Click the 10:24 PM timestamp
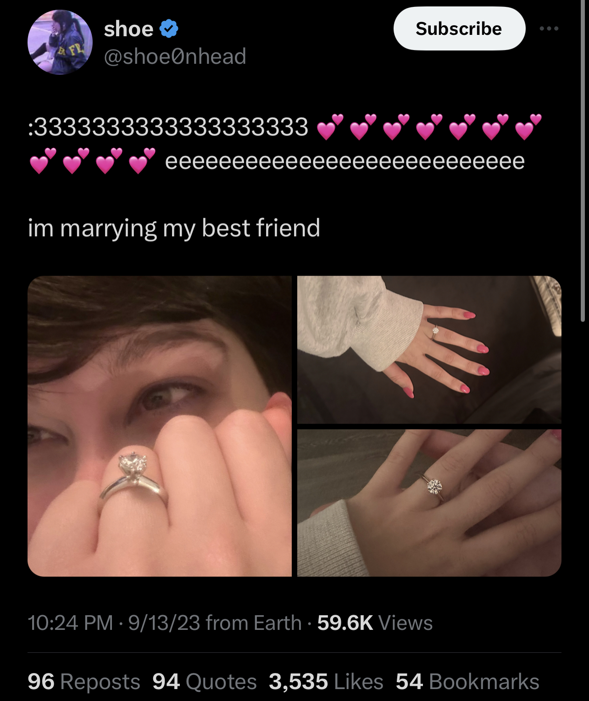 pyautogui.click(x=70, y=623)
